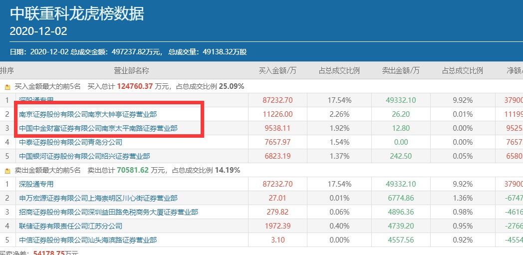Click sell amount 6774.86 for 申万宏源

pyautogui.click(x=401, y=198)
